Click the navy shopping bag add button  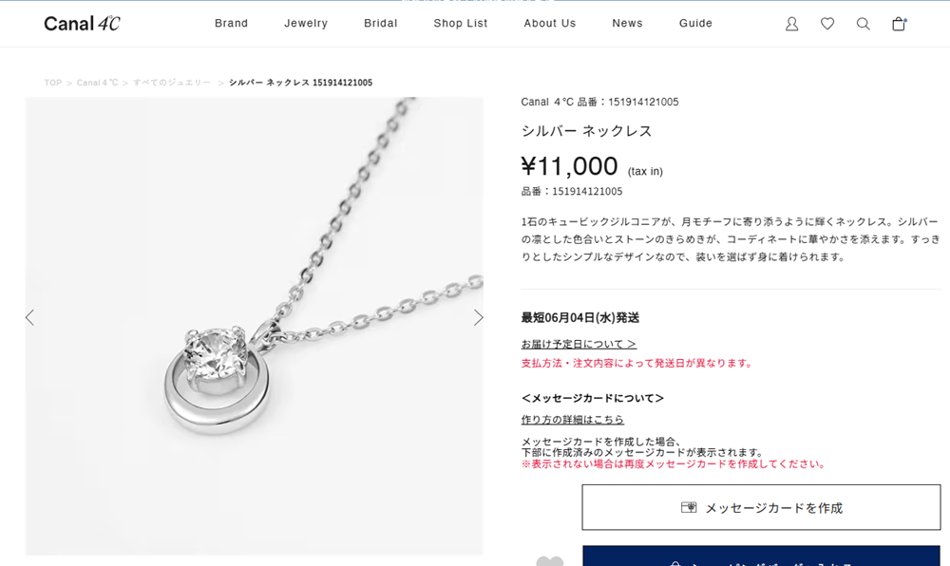pyautogui.click(x=761, y=557)
